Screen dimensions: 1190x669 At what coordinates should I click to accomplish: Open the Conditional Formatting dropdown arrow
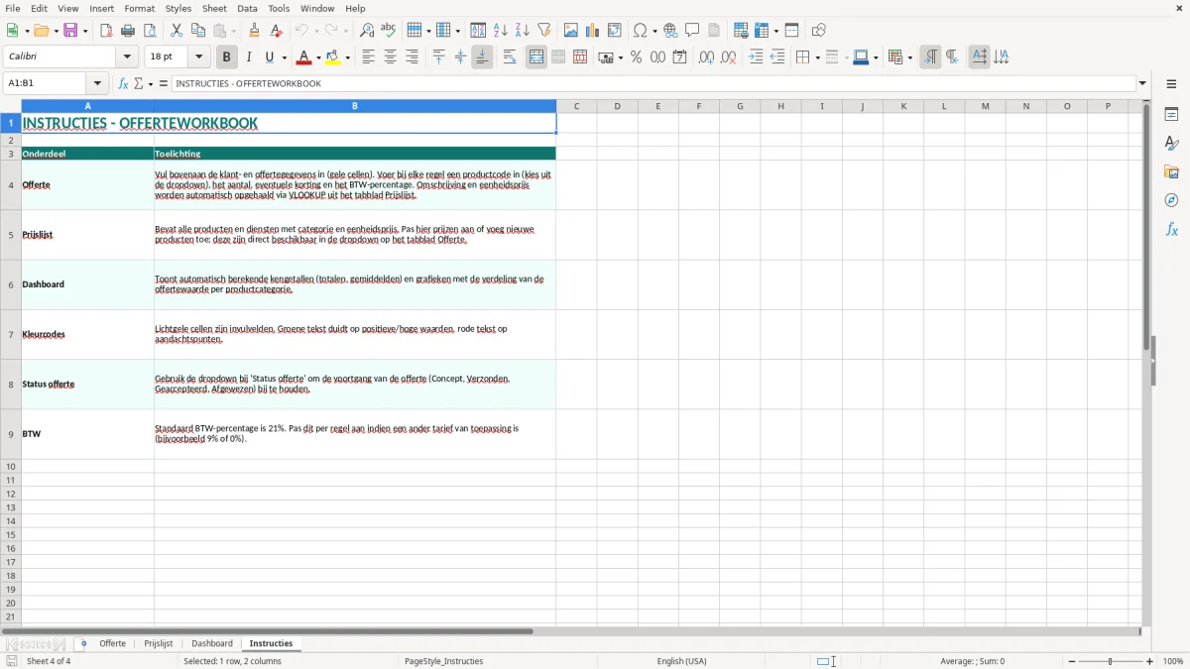909,57
